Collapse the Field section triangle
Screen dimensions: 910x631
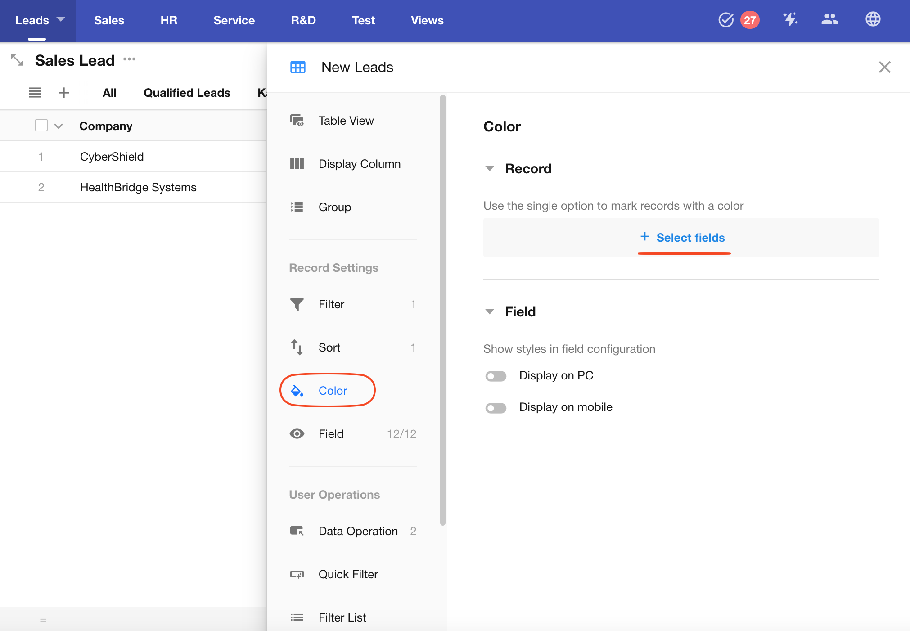click(x=490, y=311)
